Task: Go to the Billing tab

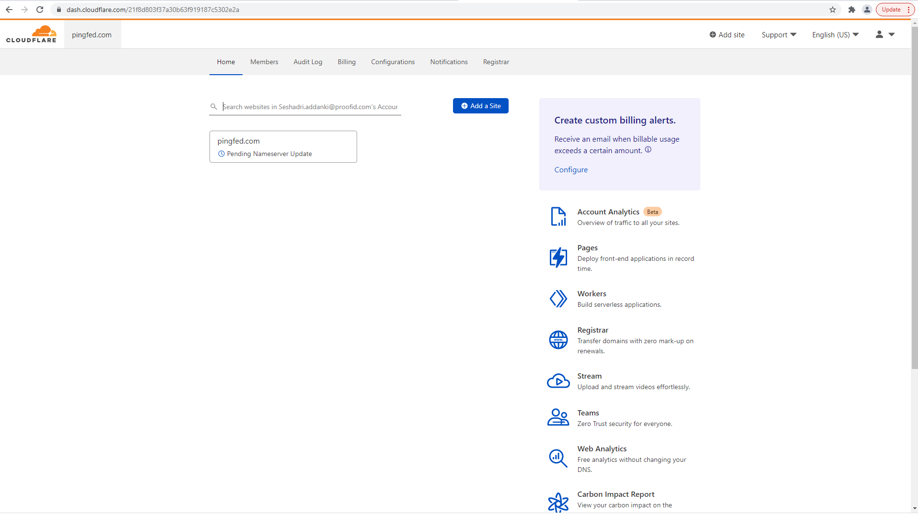Action: tap(347, 62)
